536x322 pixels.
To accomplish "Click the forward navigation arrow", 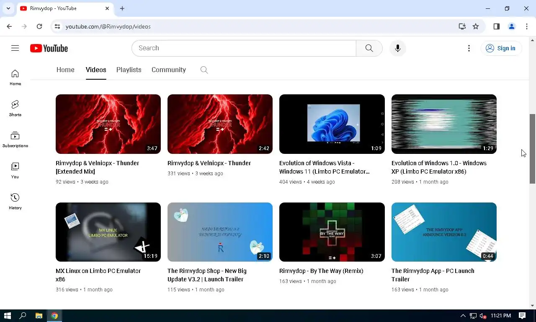I will click(x=24, y=26).
